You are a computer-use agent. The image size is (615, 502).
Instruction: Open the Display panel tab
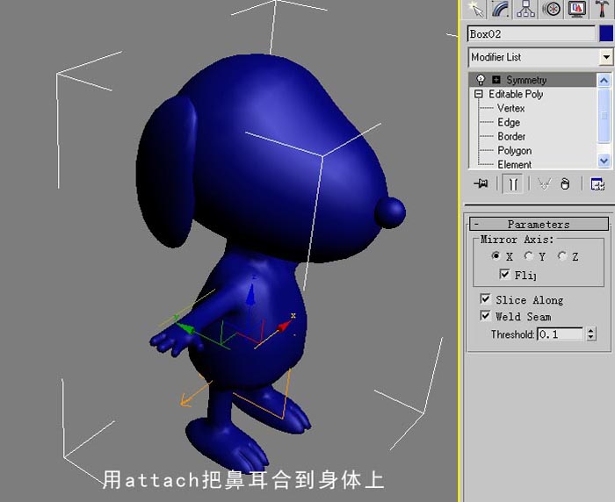tap(577, 9)
